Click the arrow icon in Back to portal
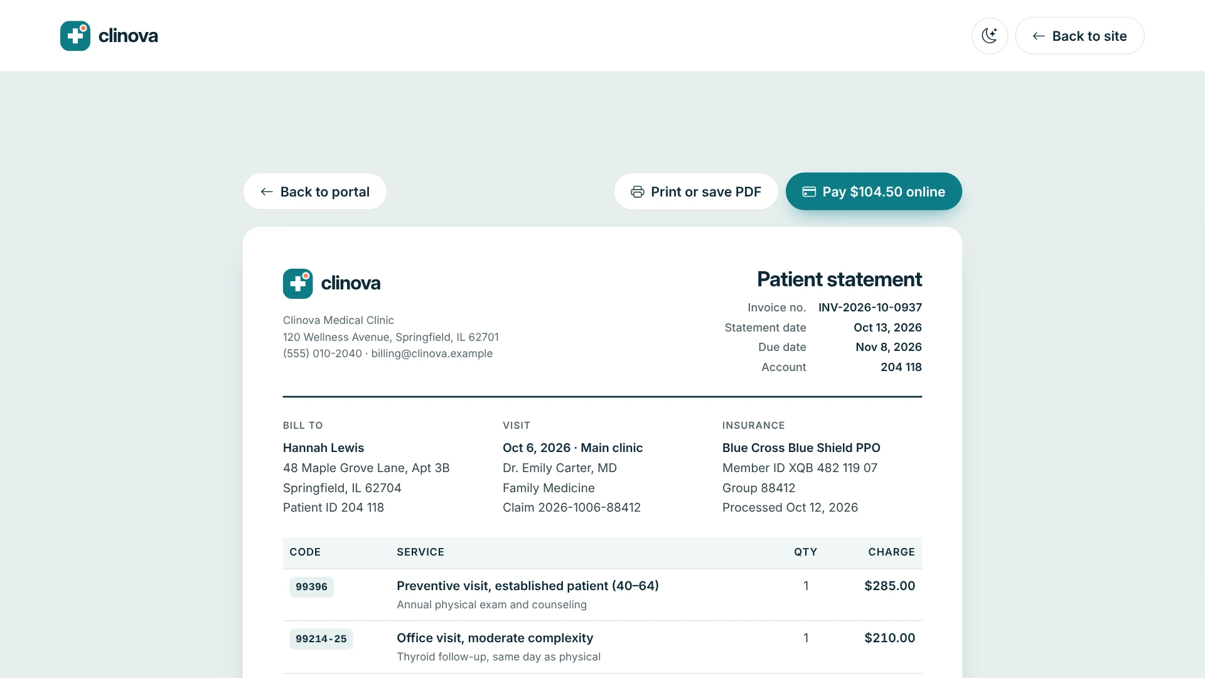This screenshot has height=678, width=1205. point(267,192)
